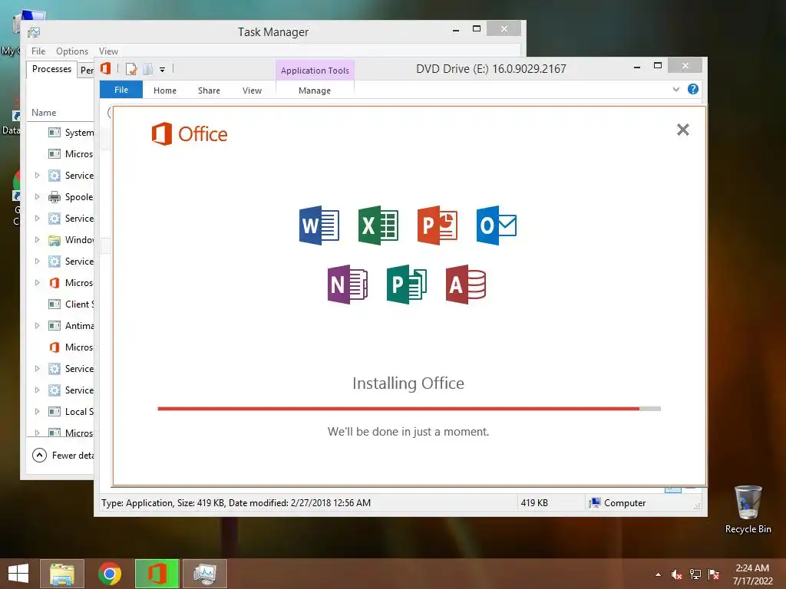The width and height of the screenshot is (786, 589).
Task: Click the Spooler printer icon in Task Manager
Action: 54,197
